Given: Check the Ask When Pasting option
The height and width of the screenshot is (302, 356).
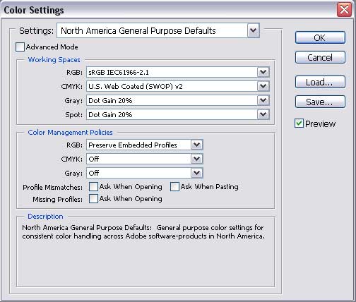Looking at the screenshot, I should 174,187.
